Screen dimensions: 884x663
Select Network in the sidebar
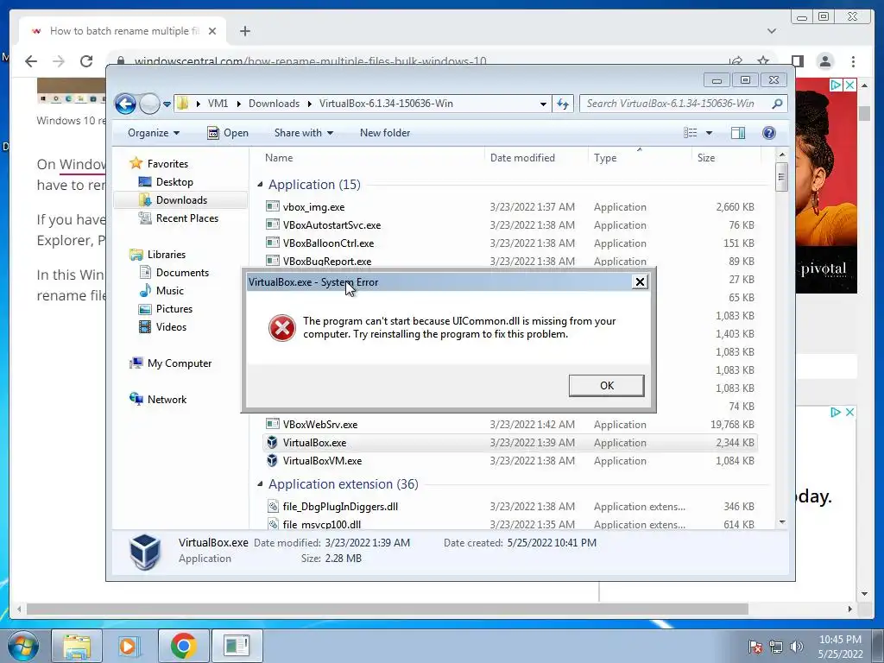167,400
